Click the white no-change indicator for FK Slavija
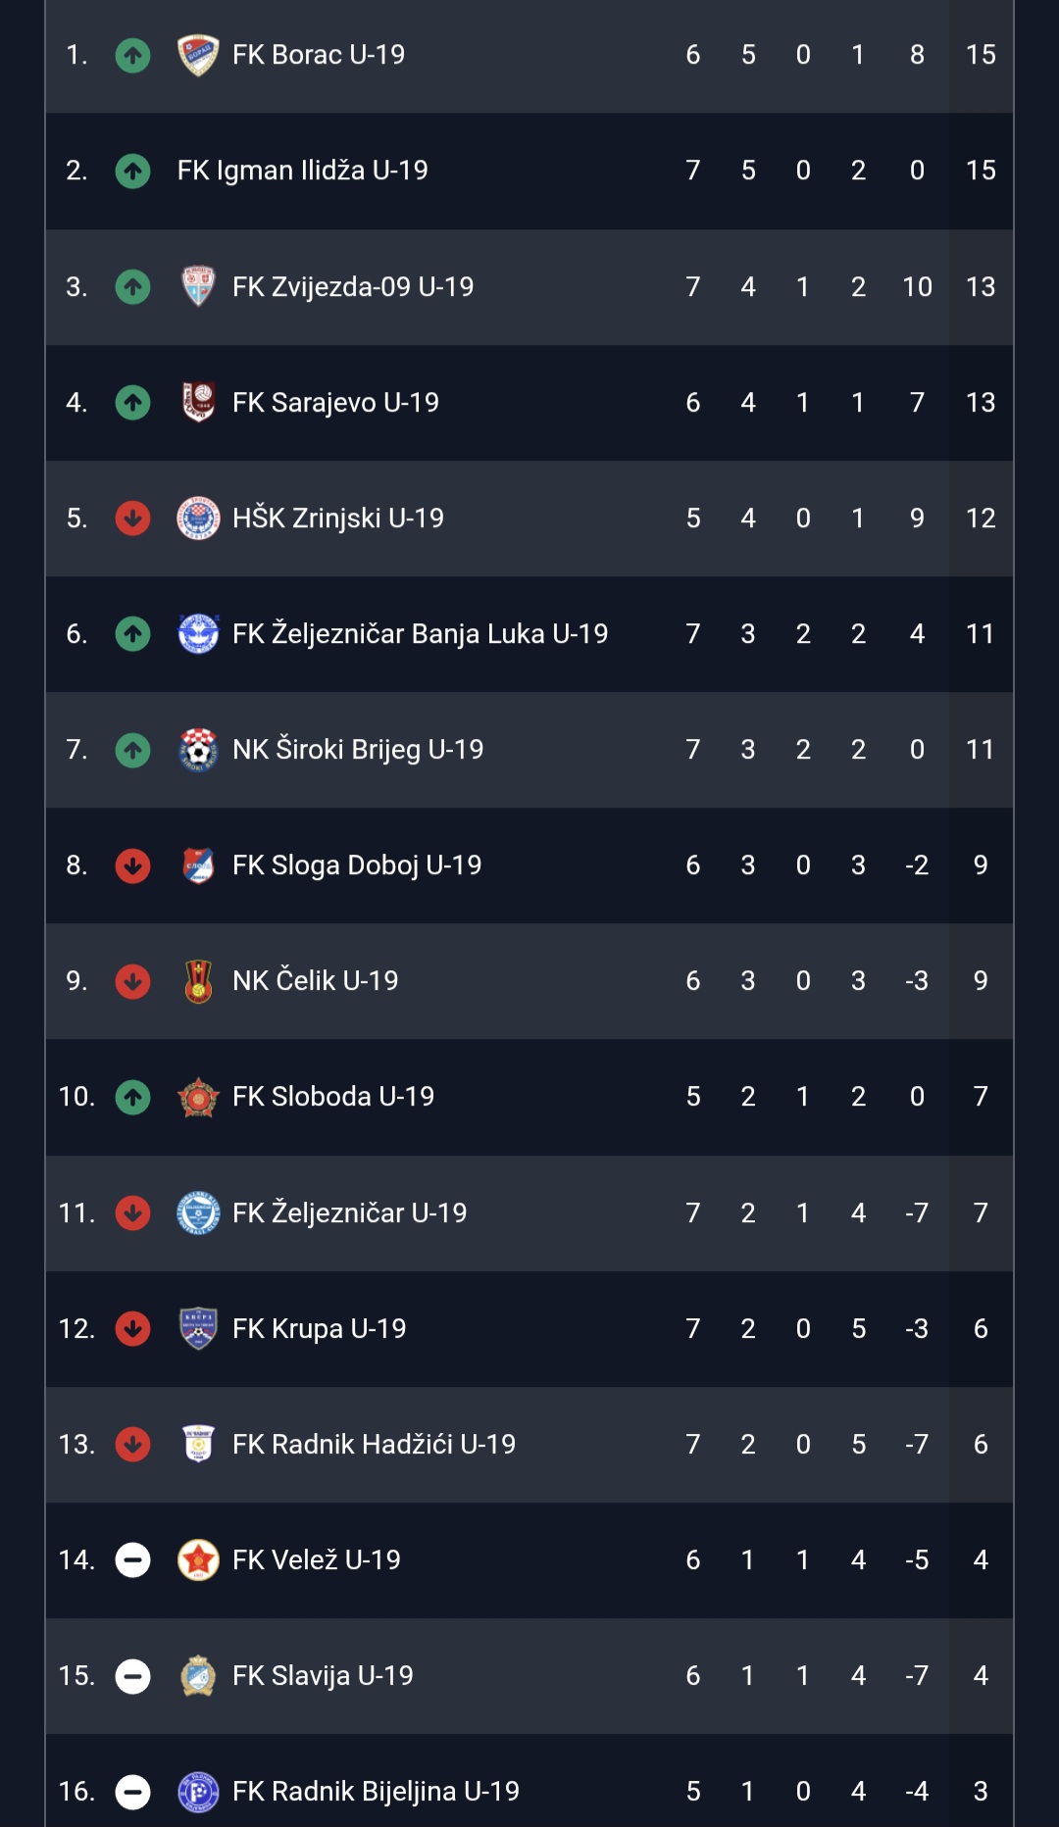The width and height of the screenshot is (1059, 1827). [132, 1676]
